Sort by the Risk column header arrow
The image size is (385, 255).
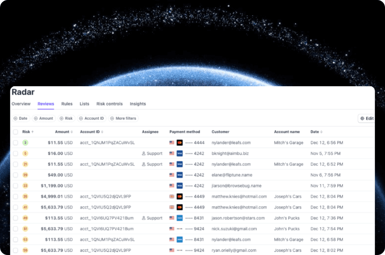32,132
